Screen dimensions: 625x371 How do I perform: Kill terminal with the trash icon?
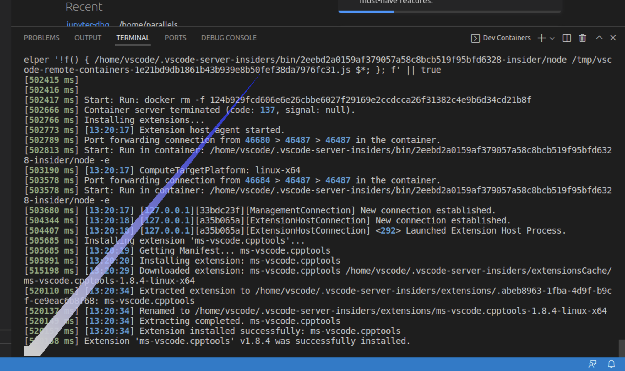pos(583,38)
